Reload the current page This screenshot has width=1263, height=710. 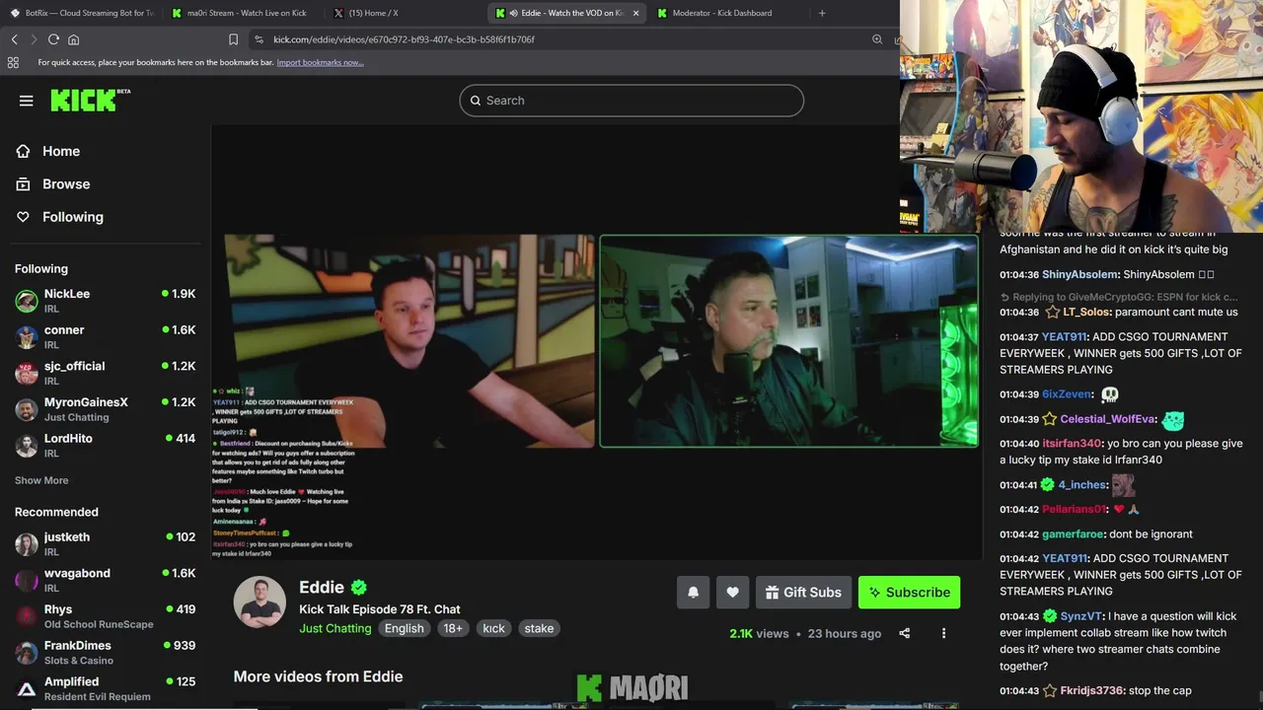pos(53,39)
